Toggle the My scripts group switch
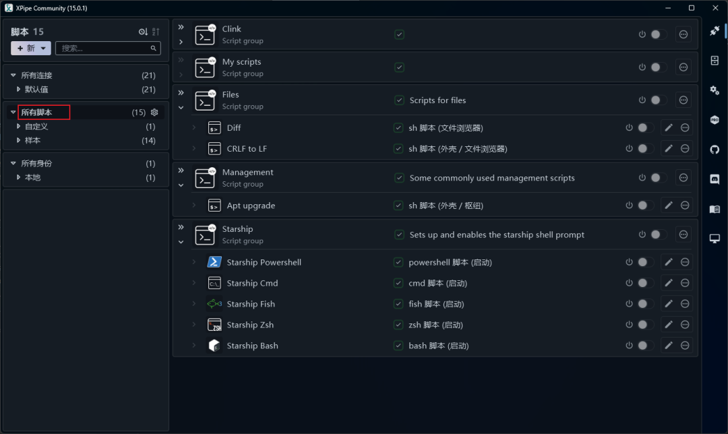The width and height of the screenshot is (728, 434). (x=657, y=67)
